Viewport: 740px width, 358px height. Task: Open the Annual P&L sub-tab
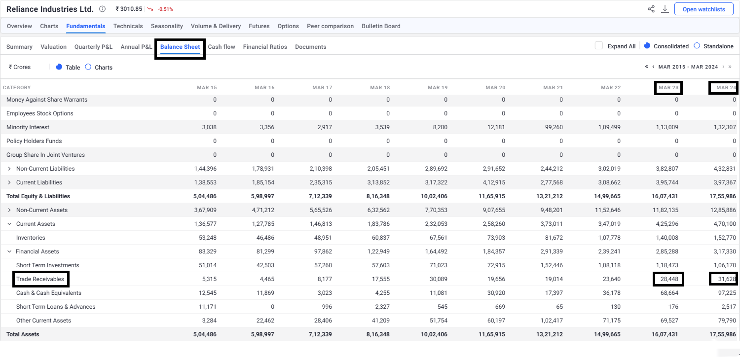pyautogui.click(x=137, y=47)
